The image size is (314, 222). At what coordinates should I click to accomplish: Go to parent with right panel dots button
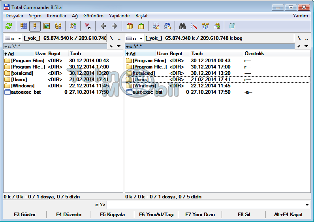(x=306, y=38)
